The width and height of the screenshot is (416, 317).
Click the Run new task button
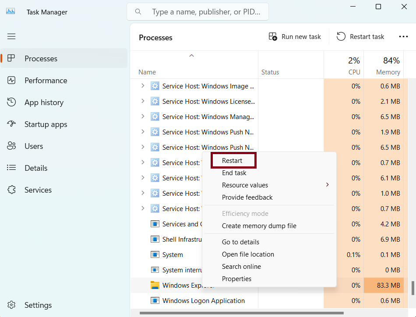pyautogui.click(x=295, y=37)
